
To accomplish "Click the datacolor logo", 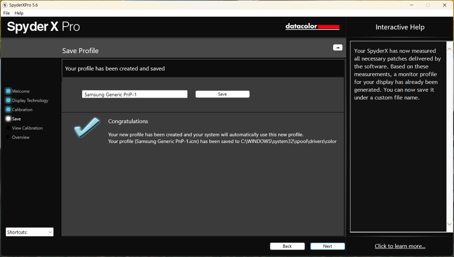I will [x=312, y=26].
